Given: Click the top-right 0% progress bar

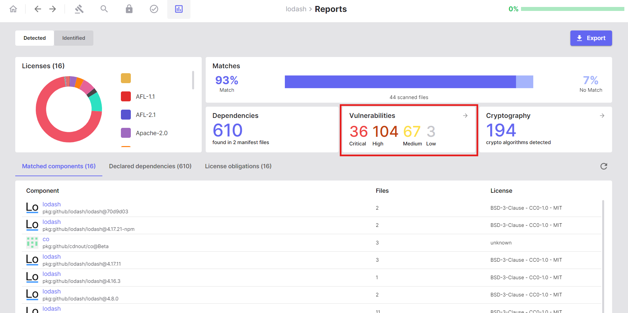Looking at the screenshot, I should (572, 9).
